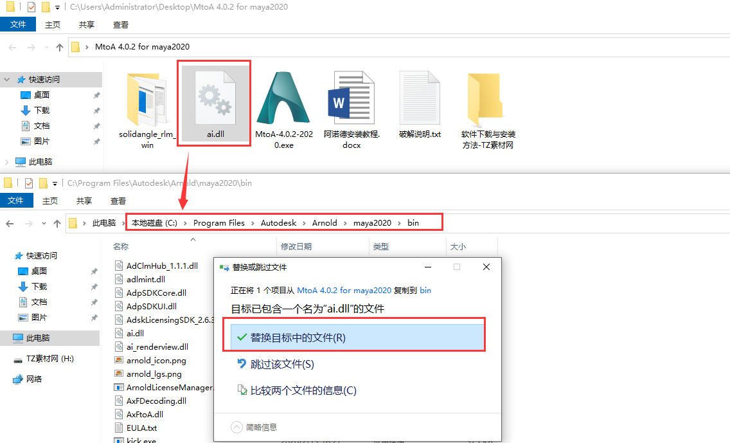
Task: Open recent locations dropdown in top window
Action: 46,47
